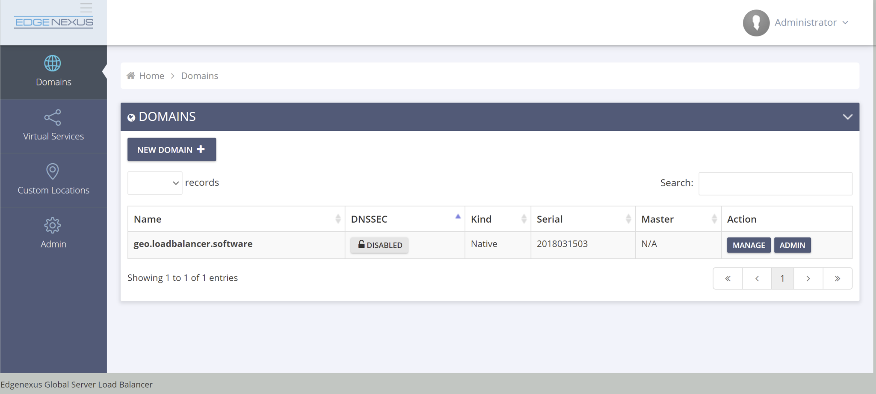Click MANAGE for geo.loadbalancer.software

748,245
